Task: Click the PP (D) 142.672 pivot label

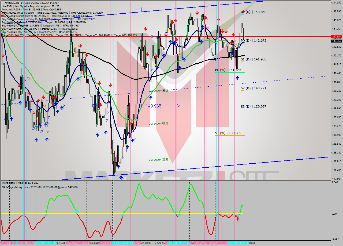Action: [253, 41]
